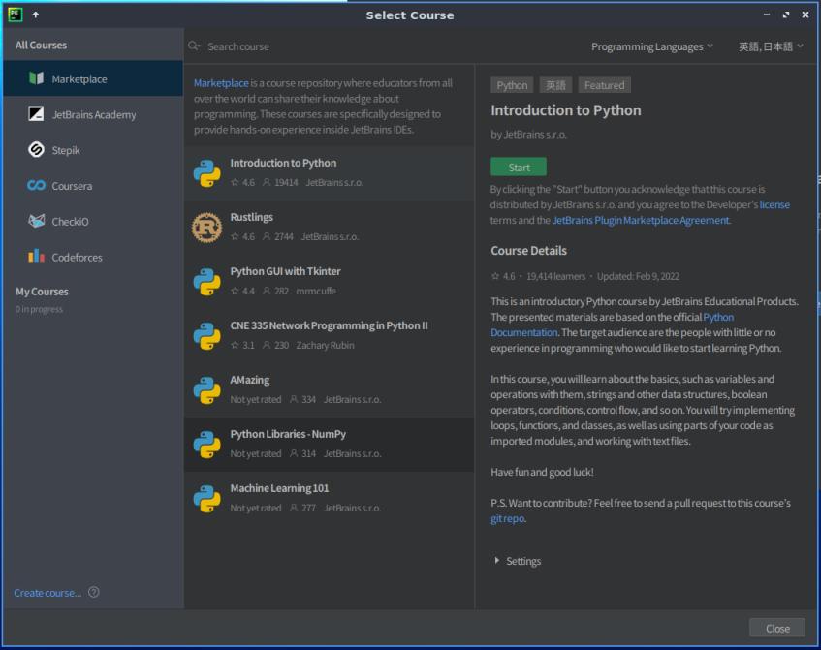Open help icon beside Create course

coord(94,592)
